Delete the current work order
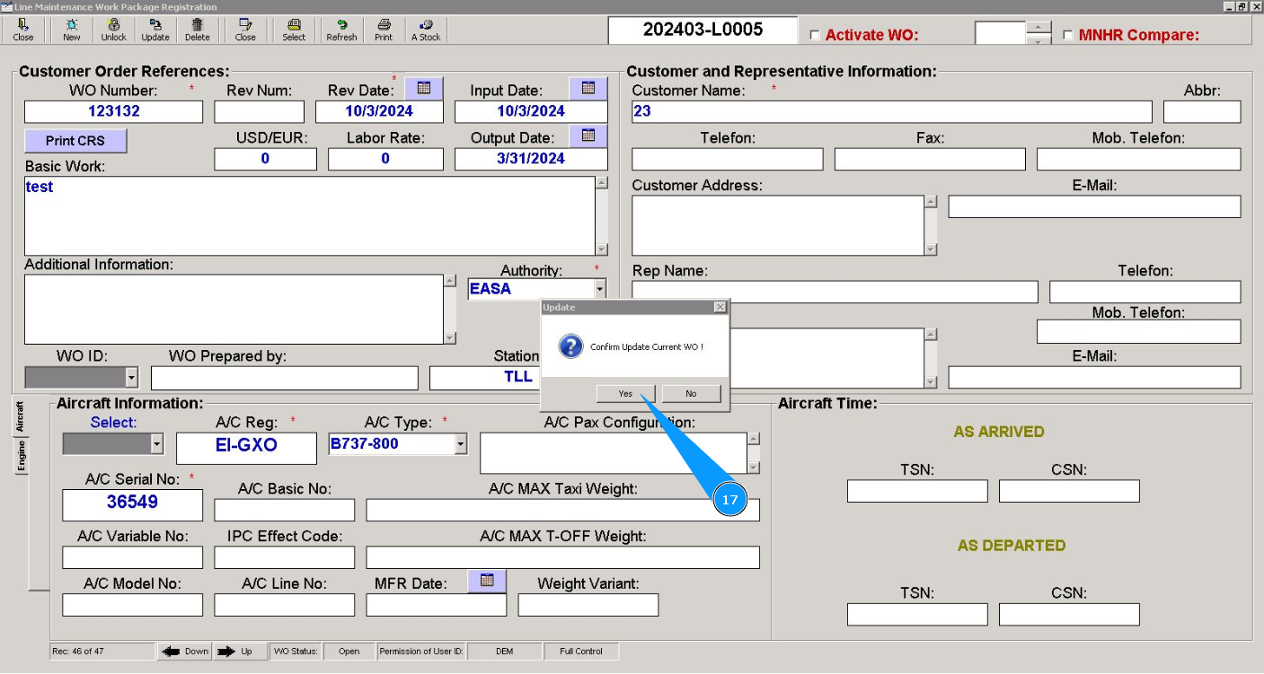This screenshot has width=1264, height=674. coord(198,30)
